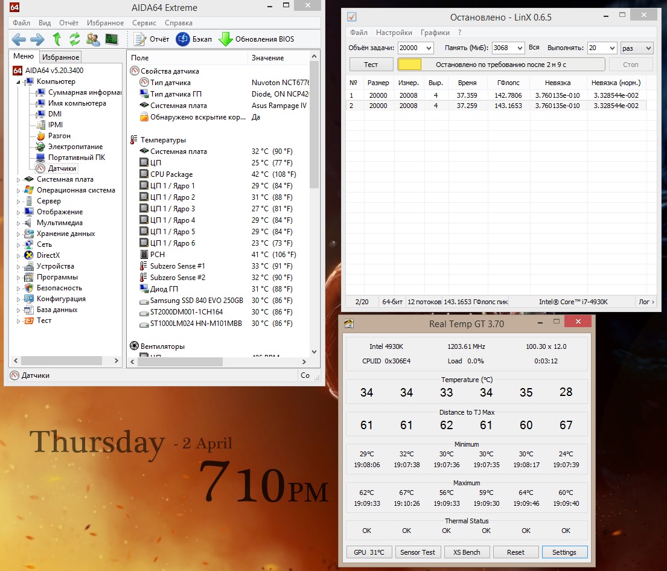Click the GPU 31°C button

369,552
